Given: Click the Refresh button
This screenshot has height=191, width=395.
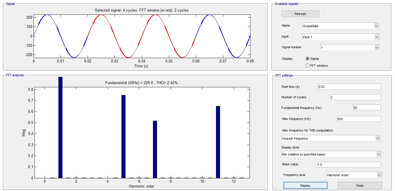Looking at the screenshot, I should pyautogui.click(x=300, y=14).
